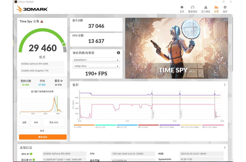Image resolution: width=246 pixels, height=162 pixels.
Task: Toggle the GPU 时钟频率 (MHz) pink legend series
Action: [x=213, y=126]
